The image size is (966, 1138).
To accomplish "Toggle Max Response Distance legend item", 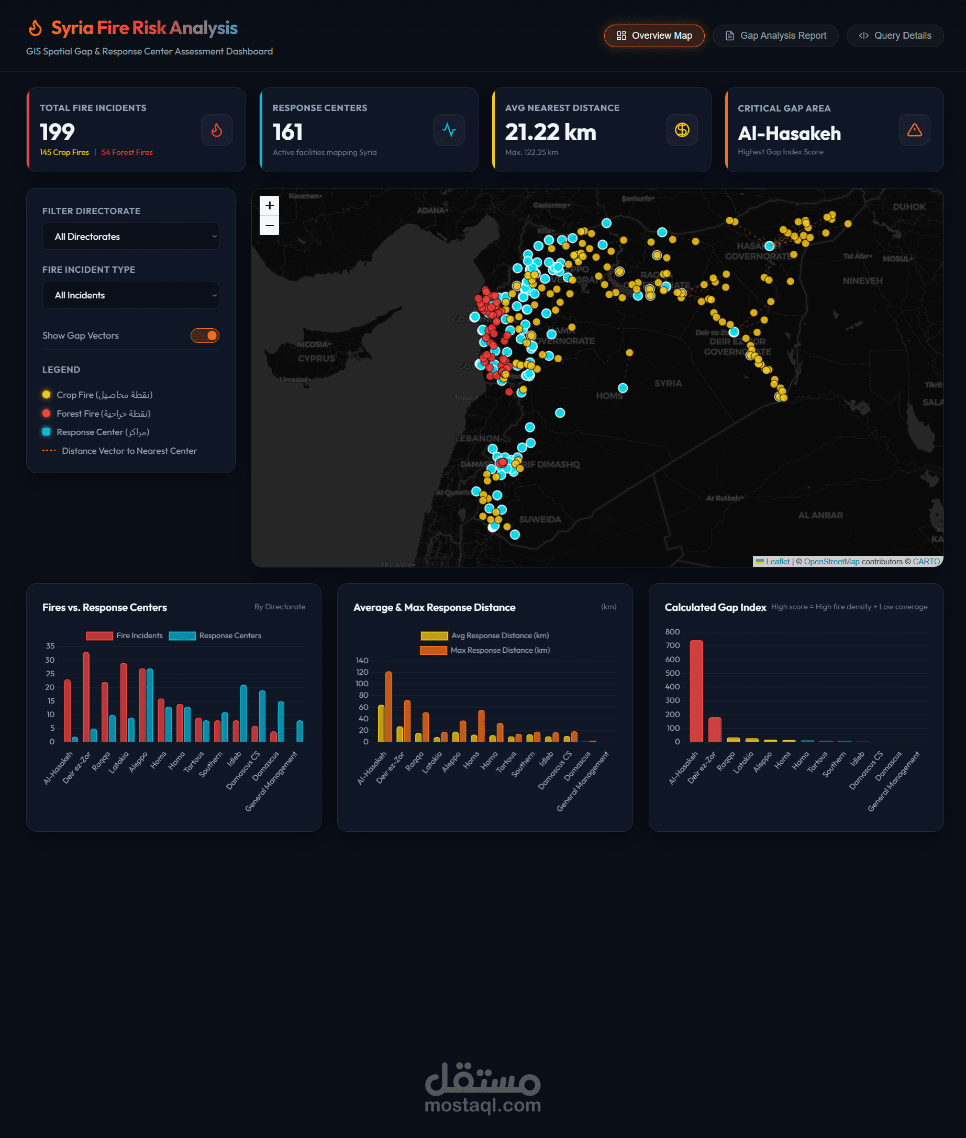I will coord(485,650).
